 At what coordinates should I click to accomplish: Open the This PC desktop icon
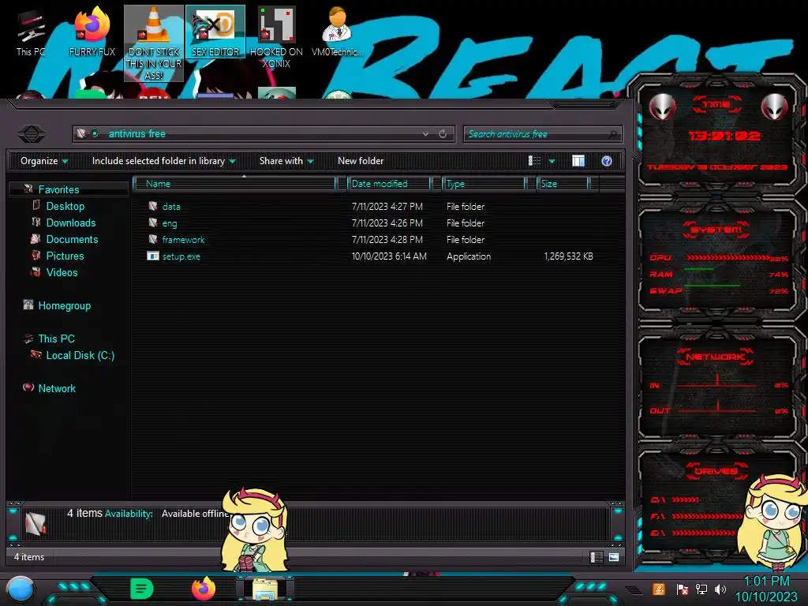31,33
